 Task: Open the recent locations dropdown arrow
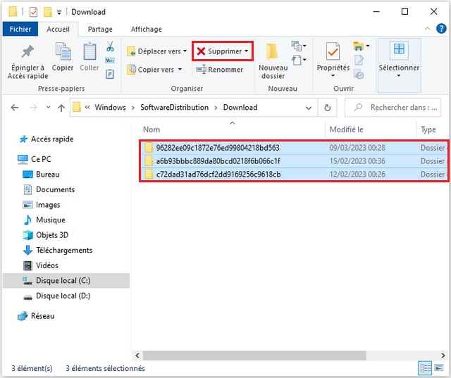(48, 108)
